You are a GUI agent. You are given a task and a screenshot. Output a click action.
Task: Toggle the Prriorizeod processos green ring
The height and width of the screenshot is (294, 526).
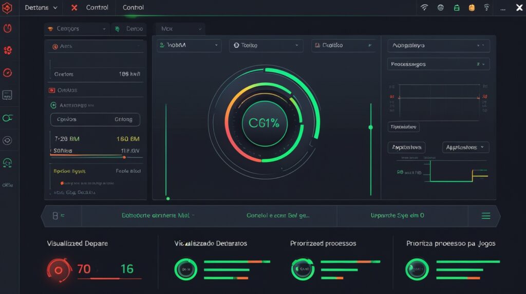click(x=303, y=269)
